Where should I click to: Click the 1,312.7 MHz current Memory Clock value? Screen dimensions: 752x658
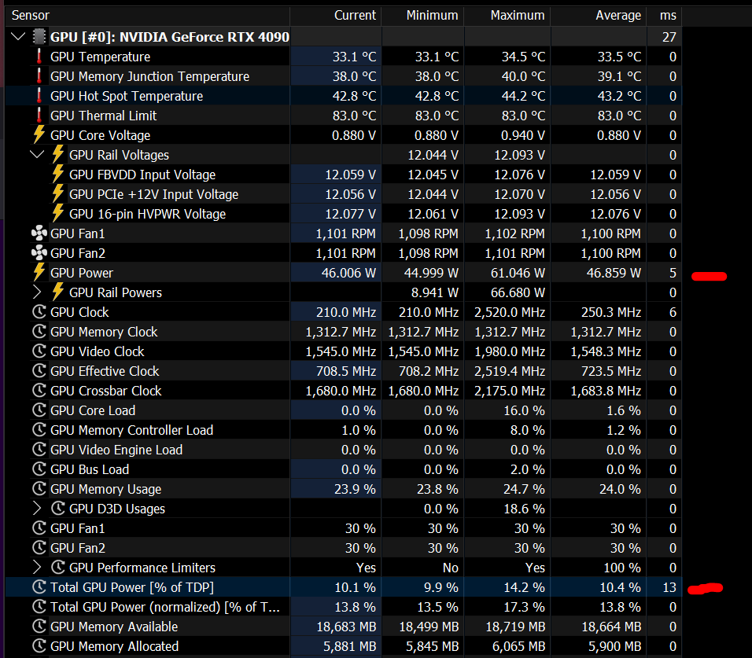pyautogui.click(x=341, y=332)
